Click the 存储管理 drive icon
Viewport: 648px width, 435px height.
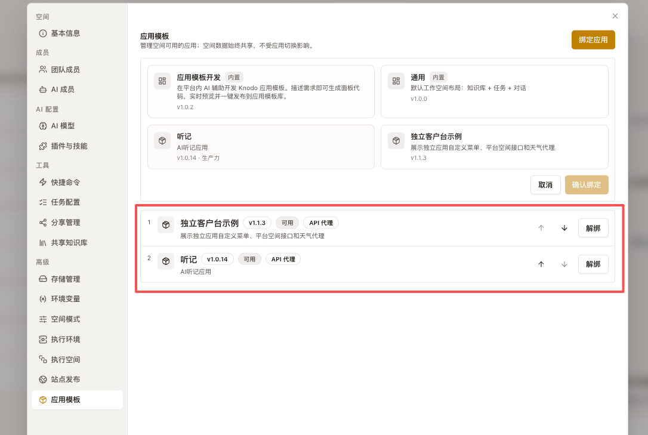pyautogui.click(x=43, y=279)
